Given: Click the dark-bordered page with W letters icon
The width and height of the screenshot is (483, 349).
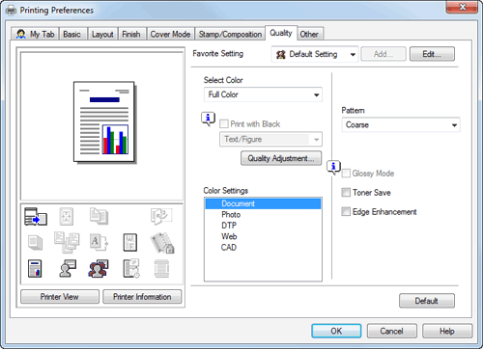Looking at the screenshot, I should point(130,242).
